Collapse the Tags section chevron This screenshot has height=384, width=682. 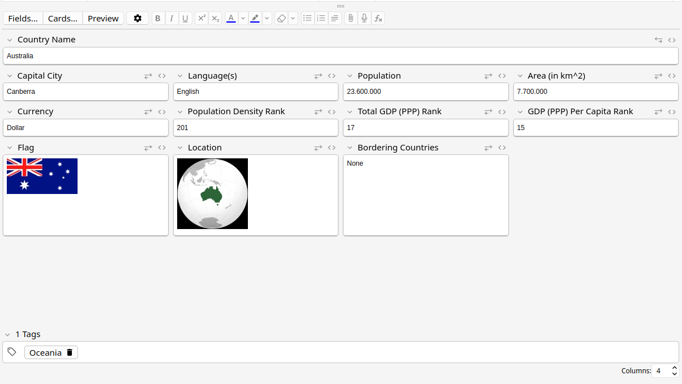click(x=7, y=335)
